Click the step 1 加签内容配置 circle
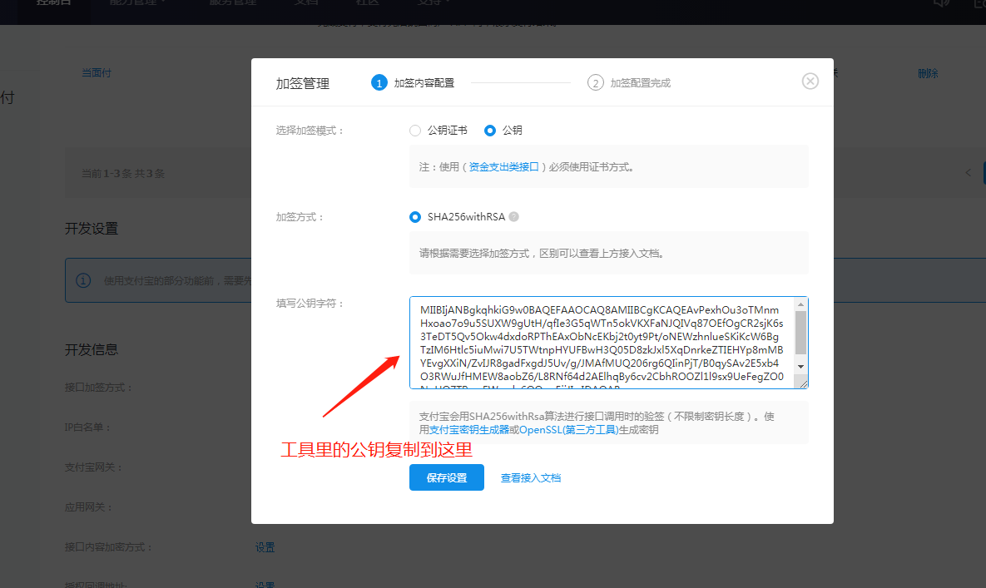The width and height of the screenshot is (986, 588). 379,82
